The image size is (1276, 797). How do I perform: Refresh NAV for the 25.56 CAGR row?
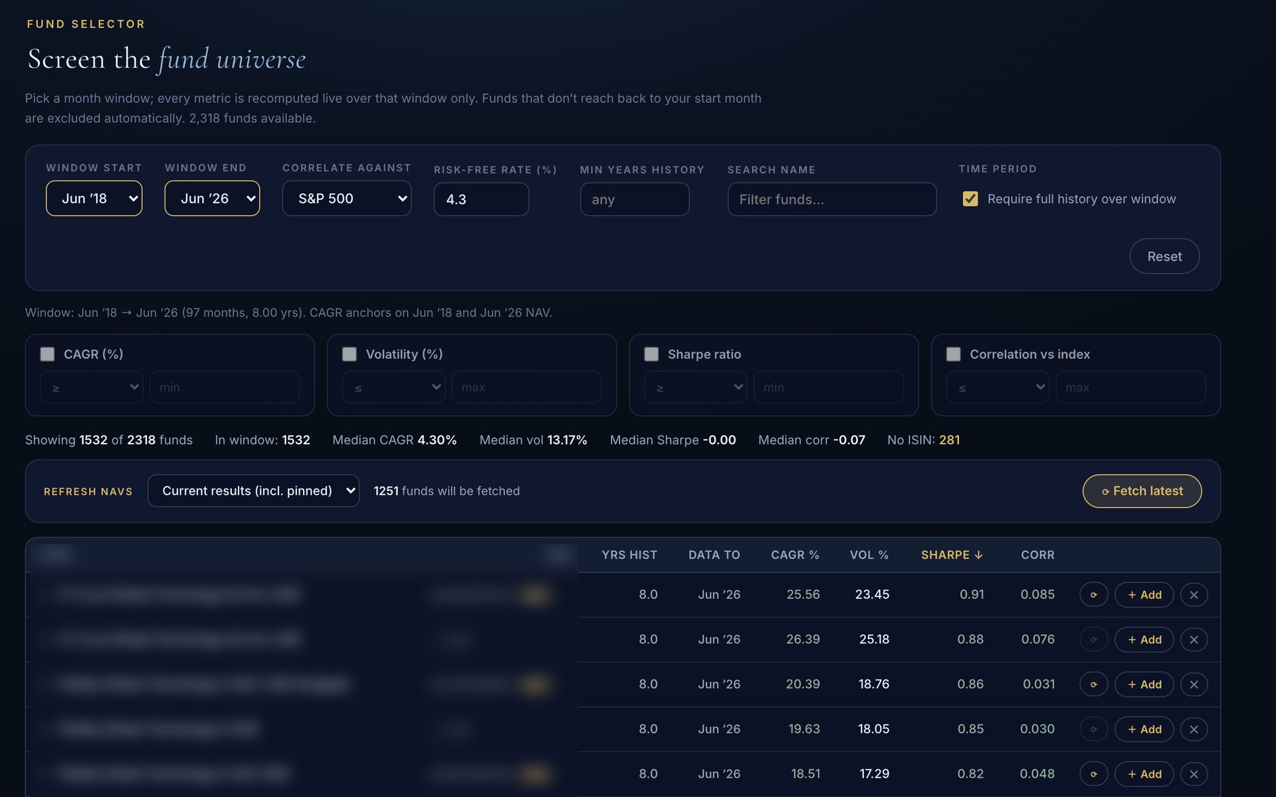point(1093,594)
